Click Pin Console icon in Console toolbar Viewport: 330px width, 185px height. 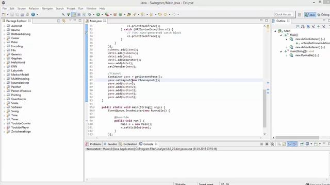[302, 144]
